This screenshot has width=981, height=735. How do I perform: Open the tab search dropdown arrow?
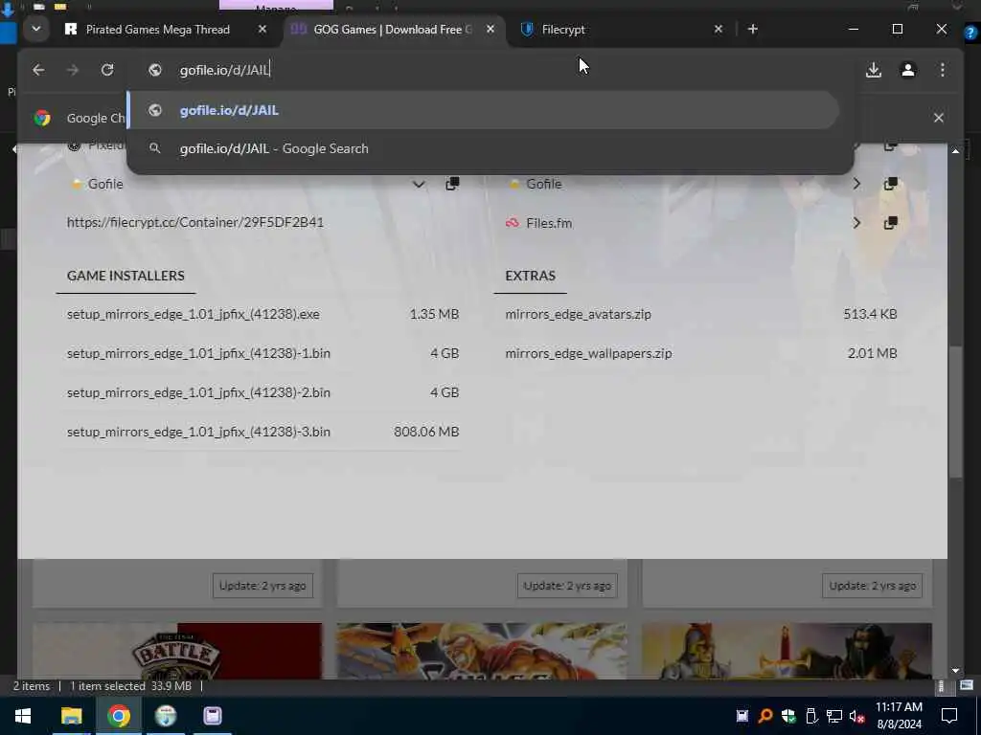pos(36,29)
